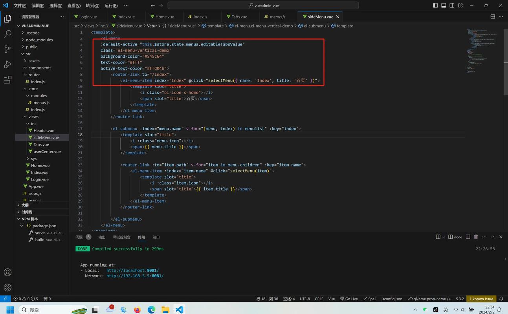Open the 查看(V) menu
The width and height of the screenshot is (508, 314).
74,5
